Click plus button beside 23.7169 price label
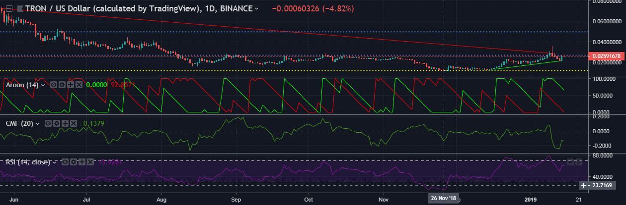 click(583, 185)
